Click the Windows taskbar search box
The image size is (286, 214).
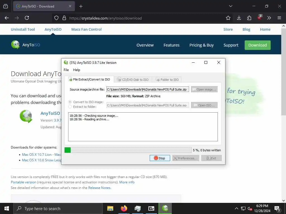[58, 208]
